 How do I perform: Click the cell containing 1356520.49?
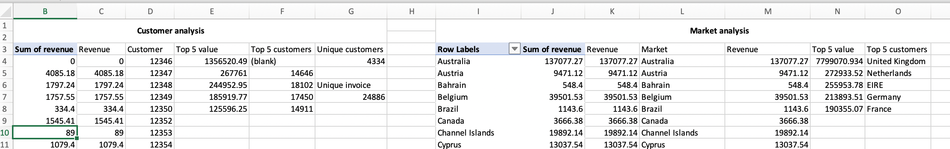pos(212,61)
